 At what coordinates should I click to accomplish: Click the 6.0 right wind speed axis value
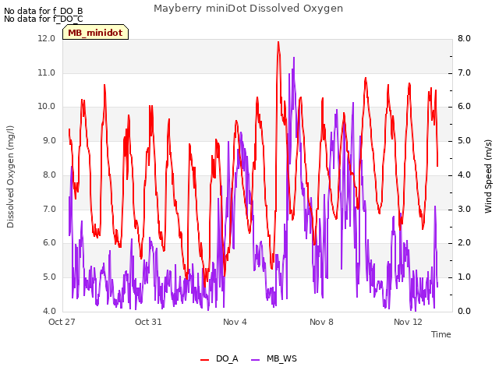pyautogui.click(x=465, y=107)
